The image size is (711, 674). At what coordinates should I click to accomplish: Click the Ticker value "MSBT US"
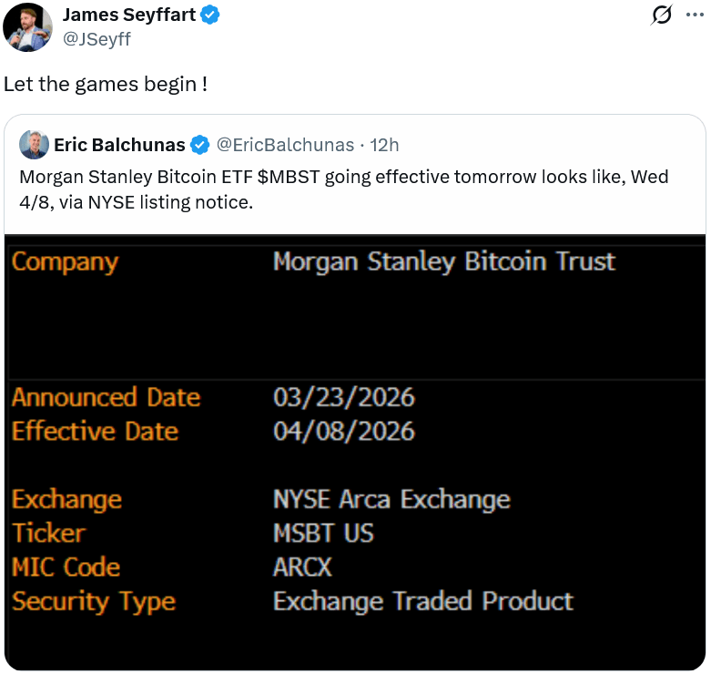[x=323, y=533]
